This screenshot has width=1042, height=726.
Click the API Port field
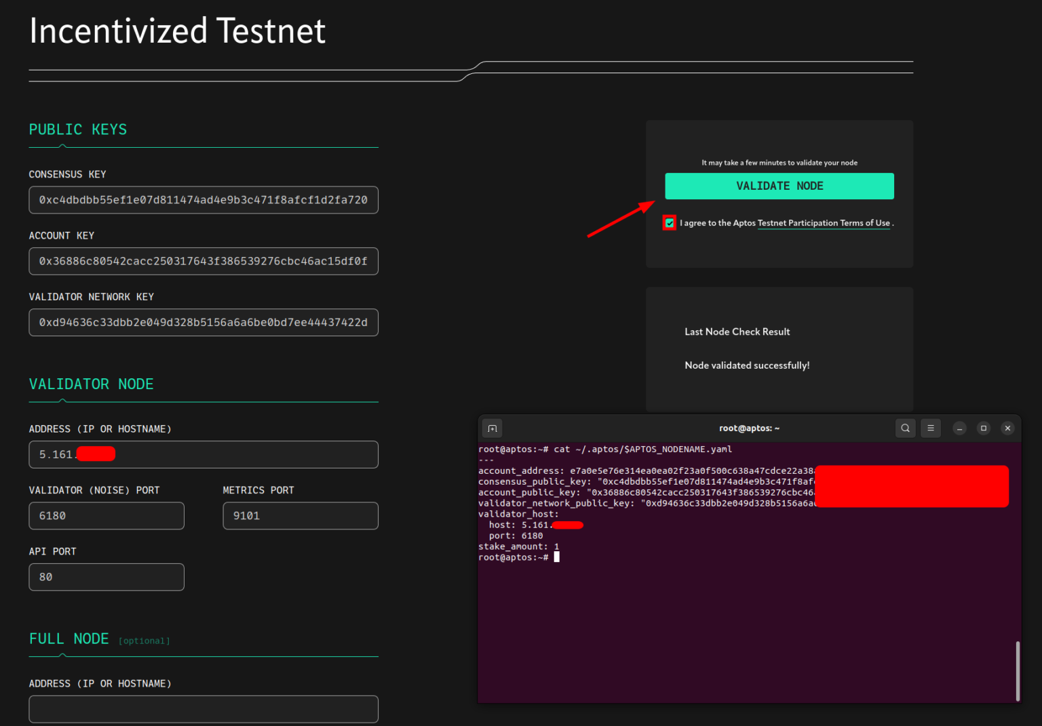click(107, 577)
